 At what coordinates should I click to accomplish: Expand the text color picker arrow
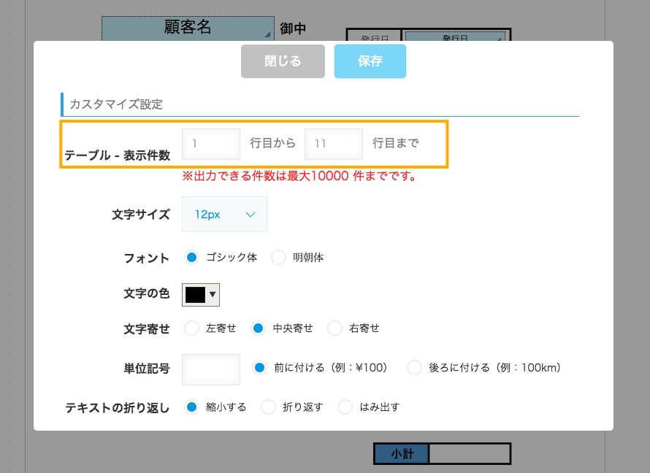click(x=213, y=294)
